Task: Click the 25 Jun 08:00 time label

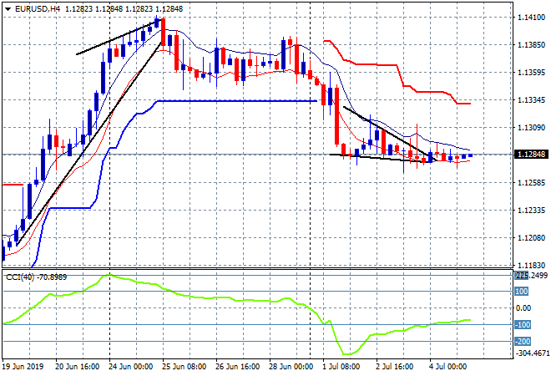Action: (185, 367)
